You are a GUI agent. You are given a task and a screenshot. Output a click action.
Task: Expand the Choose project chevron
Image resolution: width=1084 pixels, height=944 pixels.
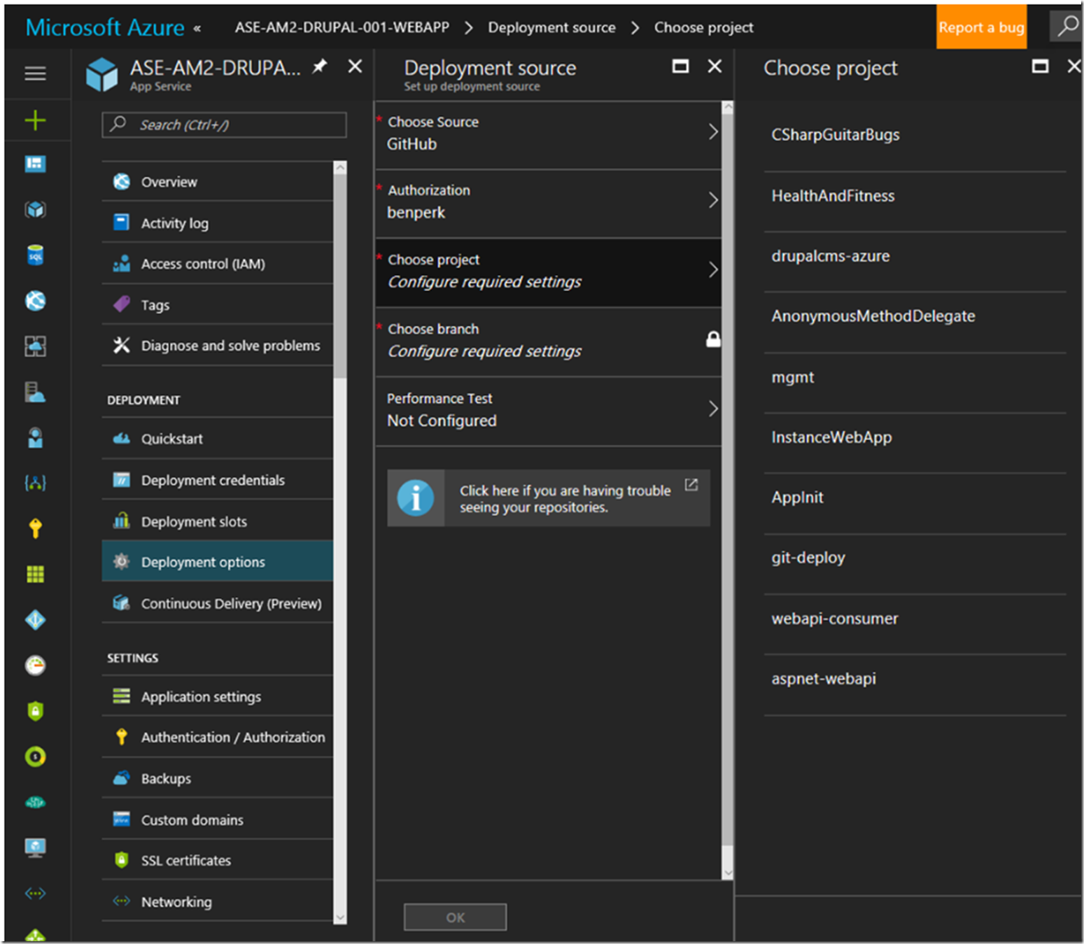[x=713, y=269]
